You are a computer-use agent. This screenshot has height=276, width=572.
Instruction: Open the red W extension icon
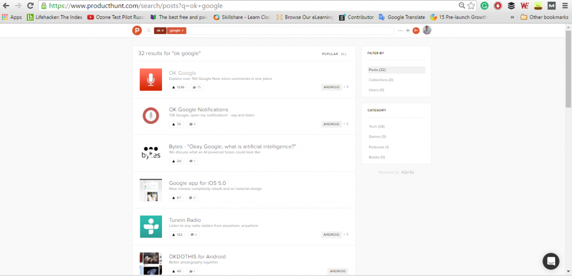pyautogui.click(x=525, y=6)
